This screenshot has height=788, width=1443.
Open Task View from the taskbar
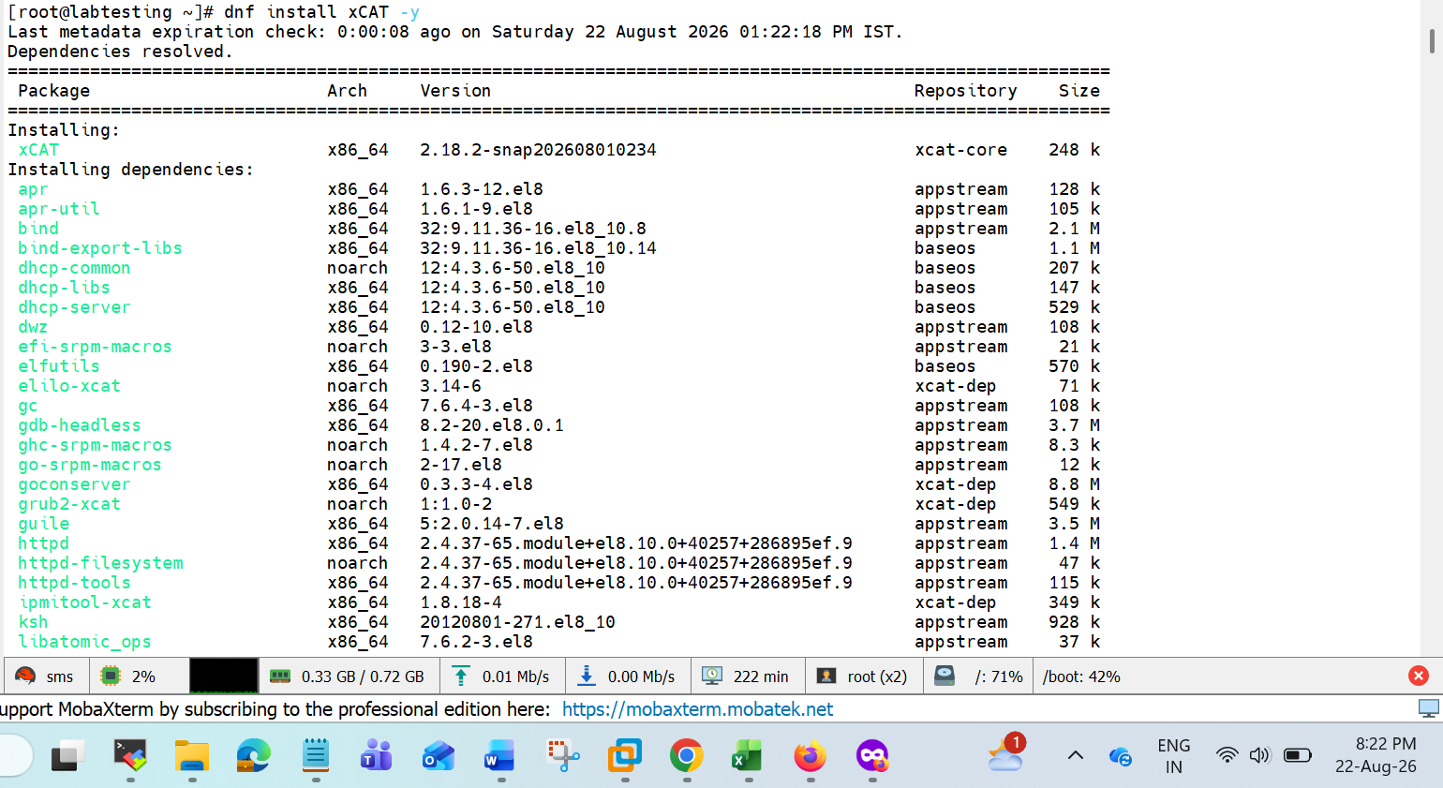tap(67, 755)
